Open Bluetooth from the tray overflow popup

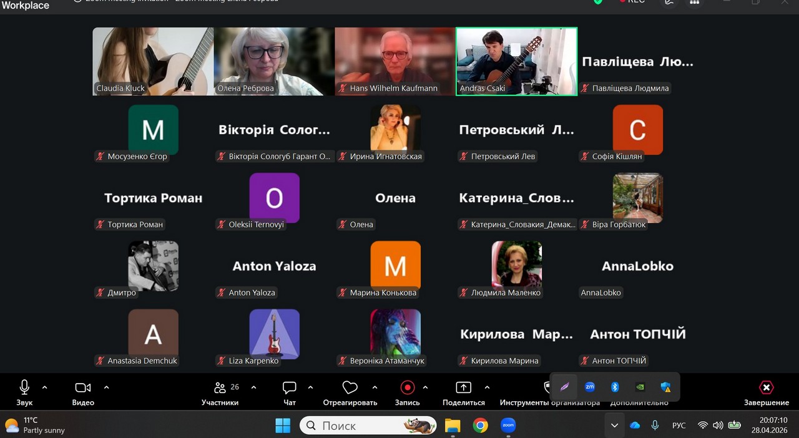click(x=614, y=387)
